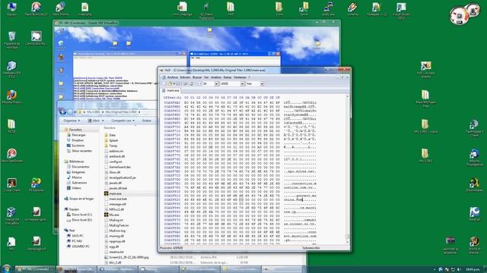The width and height of the screenshot is (487, 273).
Task: Open Mozilla Thunderbird desktop icon
Action: [x=474, y=158]
